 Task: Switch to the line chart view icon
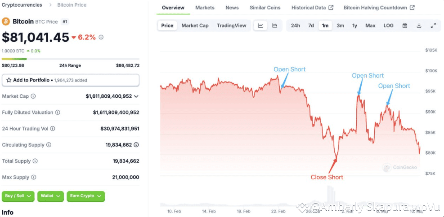pyautogui.click(x=260, y=26)
